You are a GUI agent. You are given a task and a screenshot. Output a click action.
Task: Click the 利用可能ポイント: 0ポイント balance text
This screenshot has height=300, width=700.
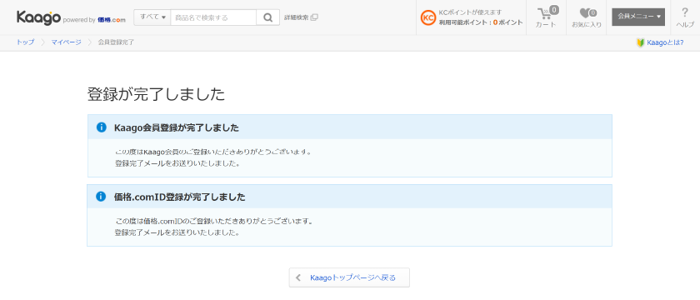coord(480,22)
